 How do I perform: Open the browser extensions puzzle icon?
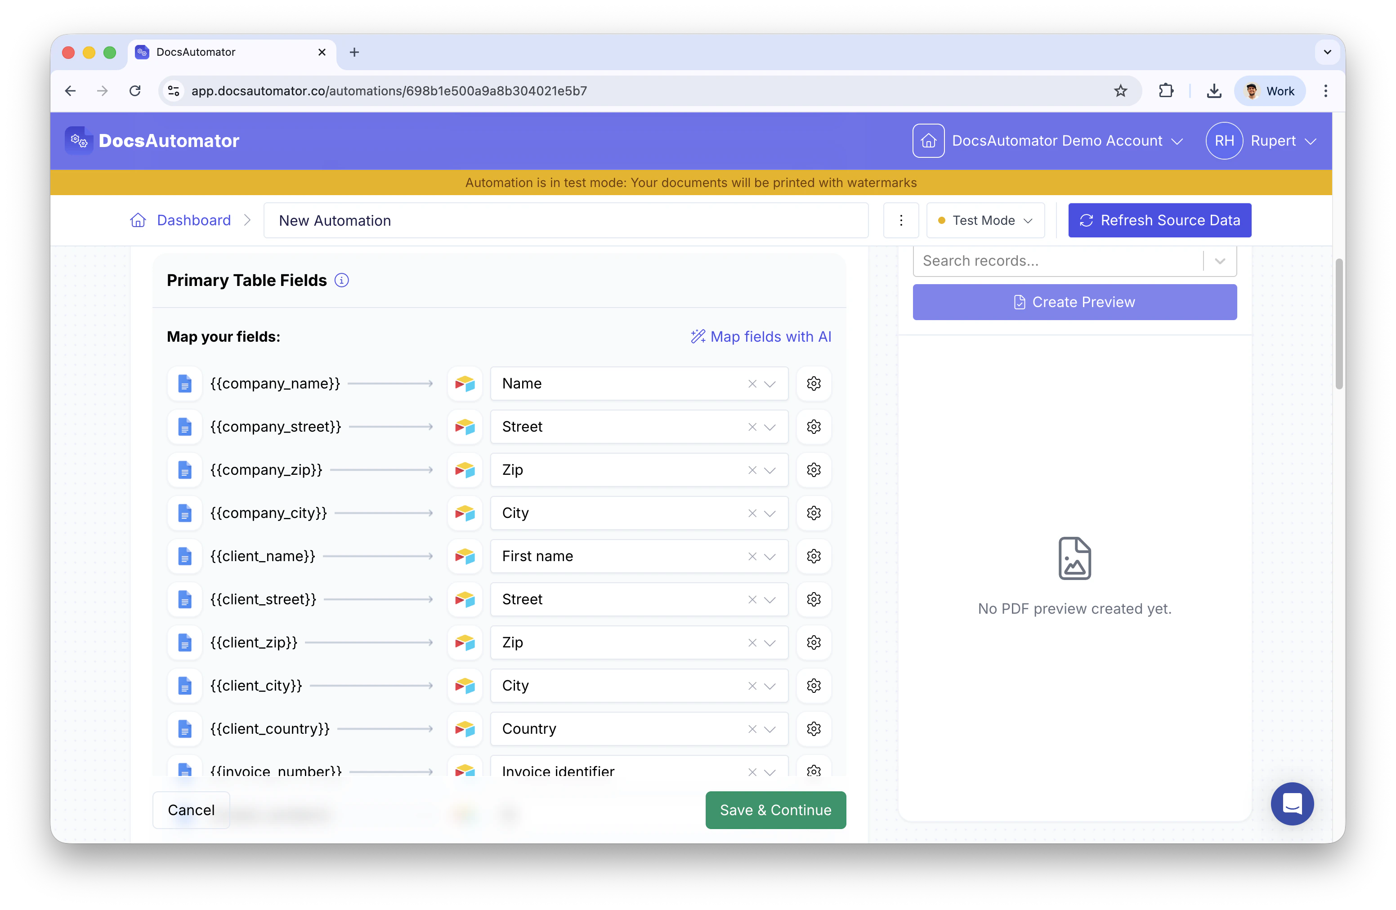coord(1166,91)
